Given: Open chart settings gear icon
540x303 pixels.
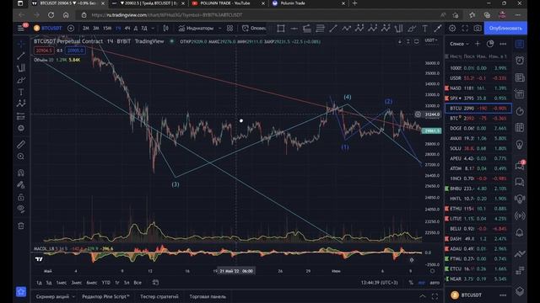Looking at the screenshot, I should (452, 28).
